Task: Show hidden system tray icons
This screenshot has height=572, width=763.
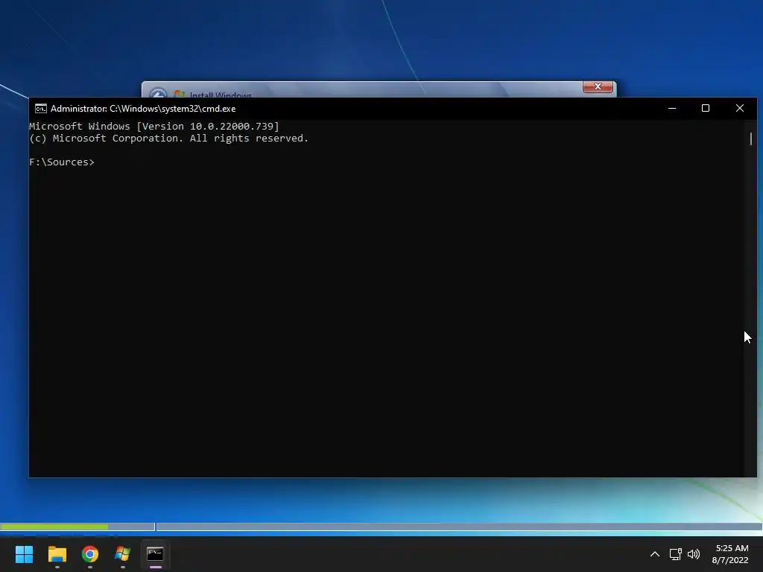Action: tap(655, 554)
